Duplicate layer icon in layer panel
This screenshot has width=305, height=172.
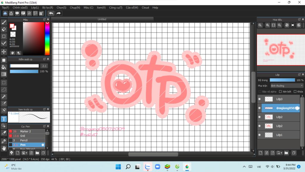[x=294, y=153]
